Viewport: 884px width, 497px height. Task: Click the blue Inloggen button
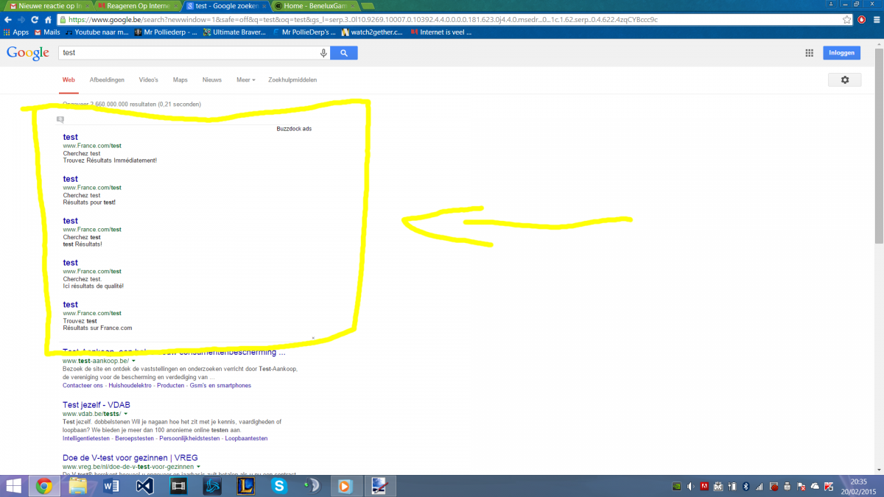[842, 53]
